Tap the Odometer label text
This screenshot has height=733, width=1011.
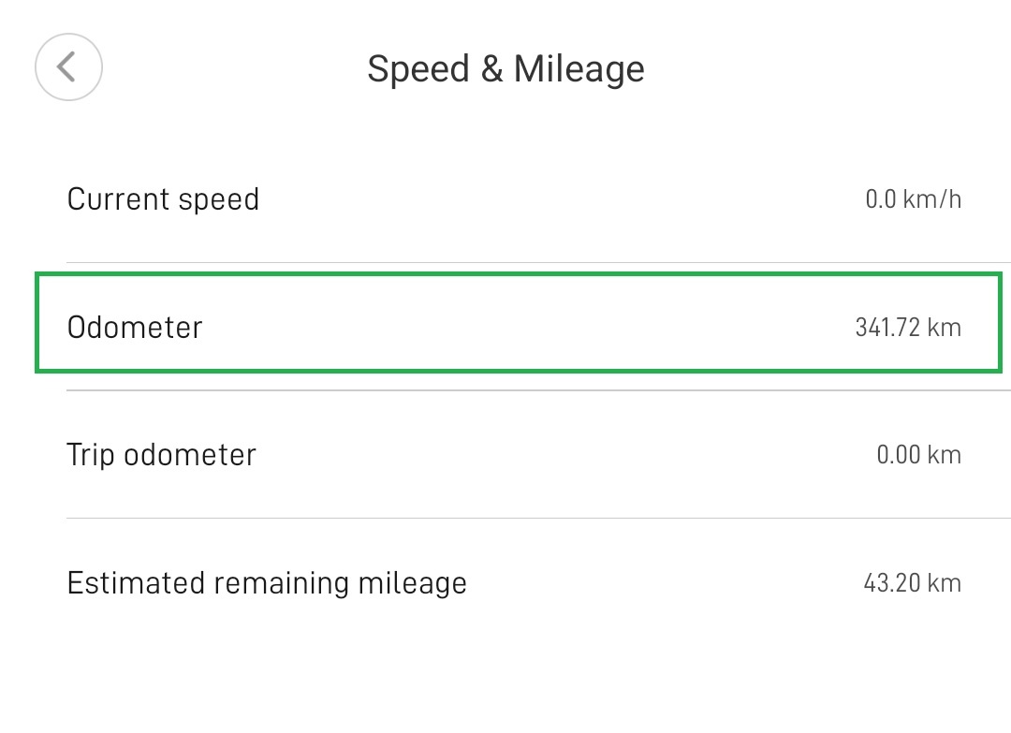click(x=134, y=327)
